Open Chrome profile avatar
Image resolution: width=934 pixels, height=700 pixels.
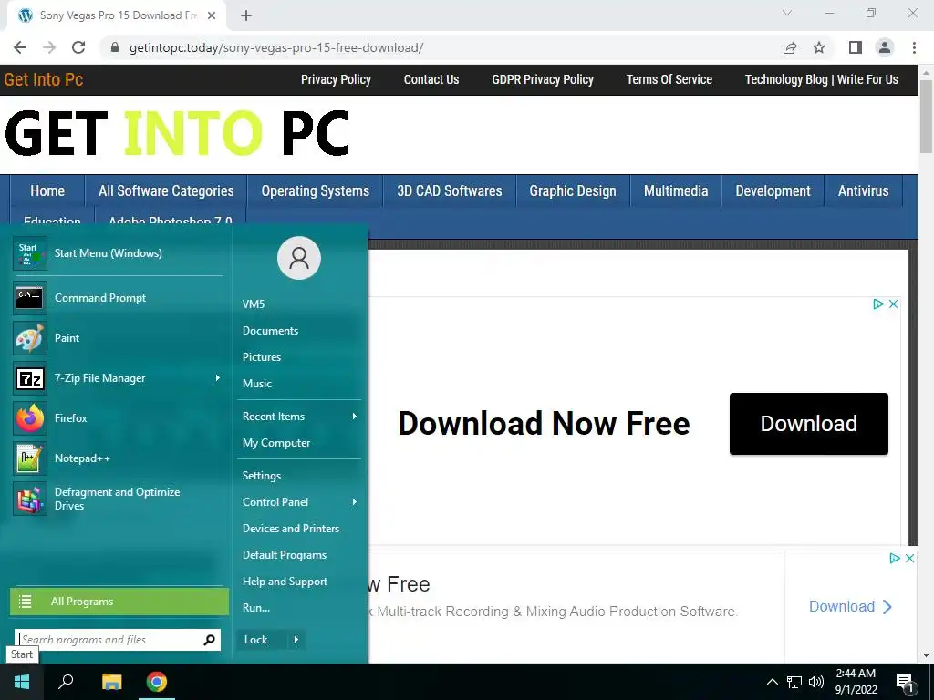pyautogui.click(x=885, y=47)
